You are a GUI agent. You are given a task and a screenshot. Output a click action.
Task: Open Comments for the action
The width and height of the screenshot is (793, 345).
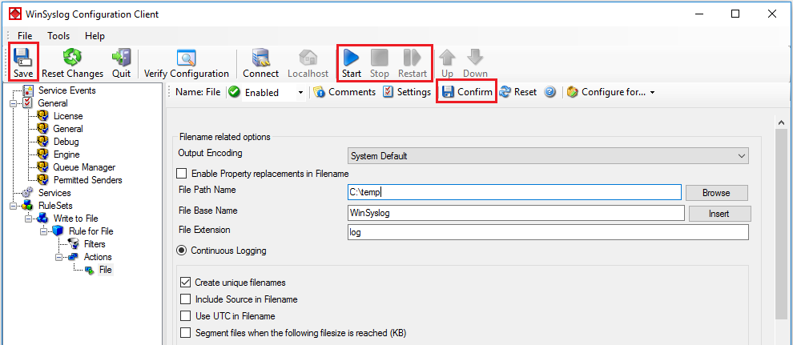pyautogui.click(x=345, y=92)
